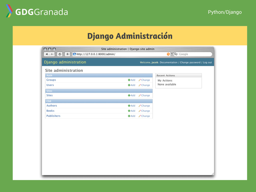
Task: Click the username jacob in the welcome text
Action: (x=155, y=62)
